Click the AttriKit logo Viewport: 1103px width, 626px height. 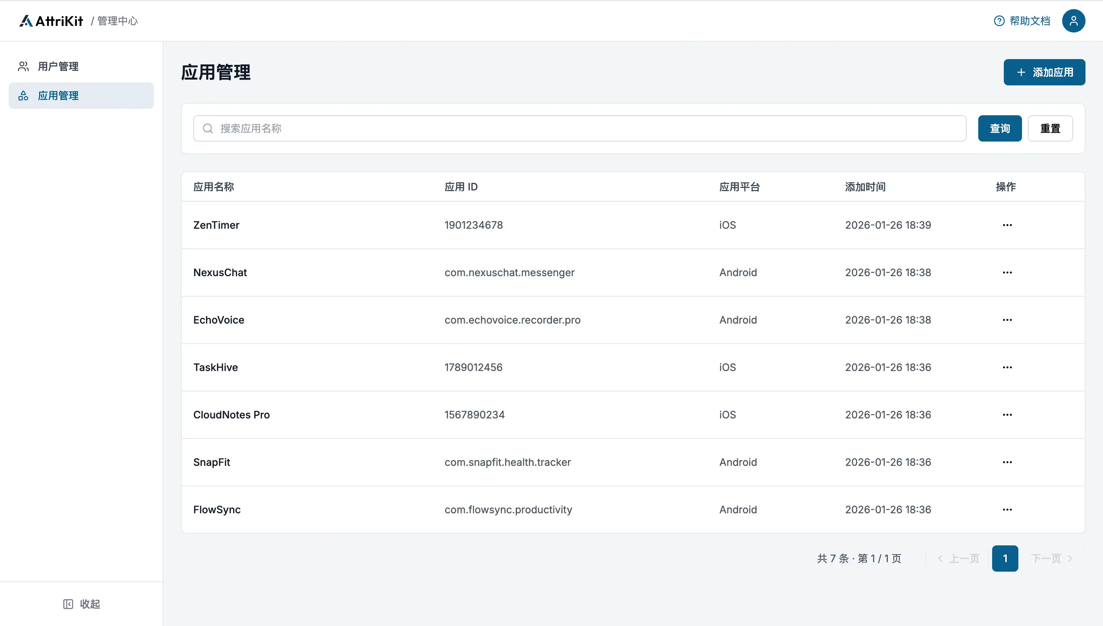pos(51,21)
